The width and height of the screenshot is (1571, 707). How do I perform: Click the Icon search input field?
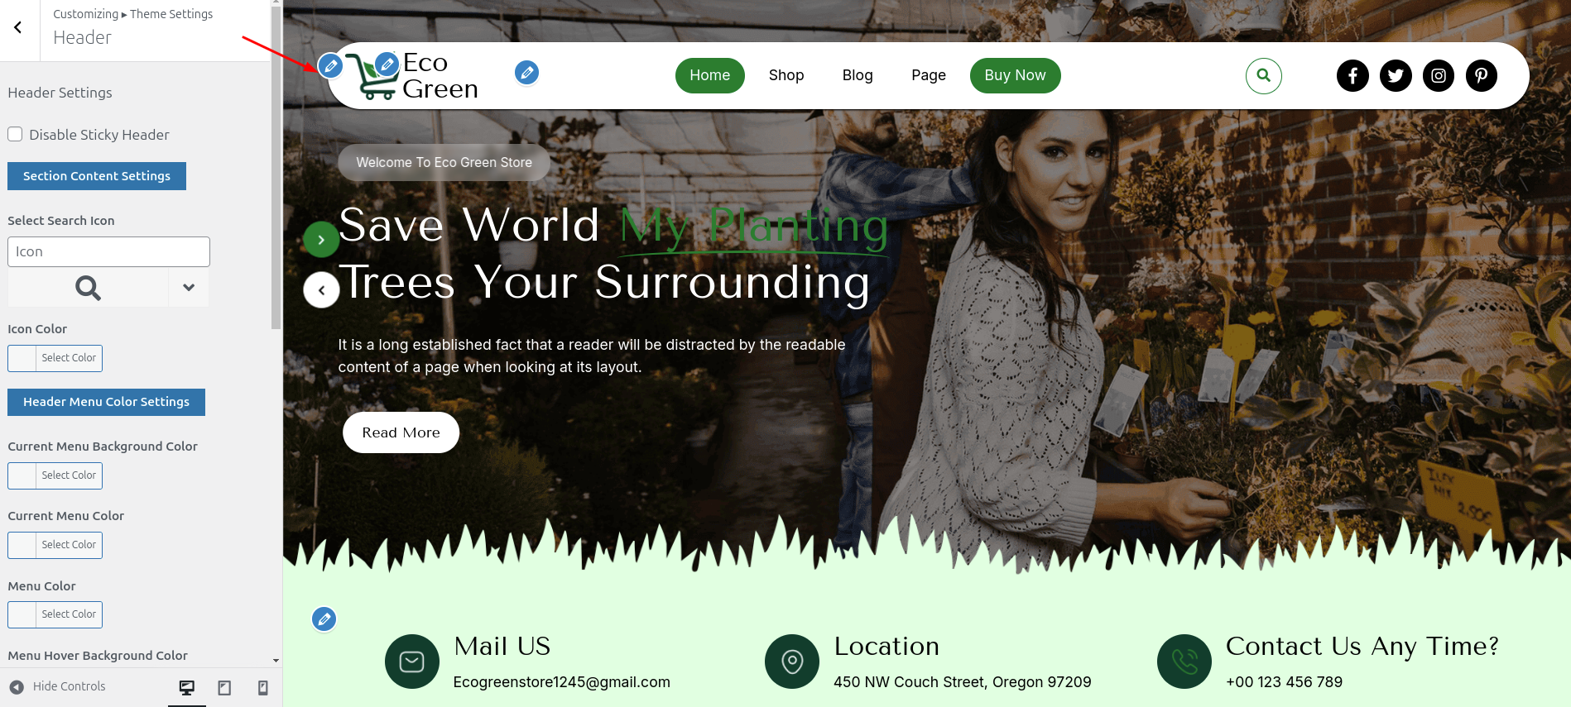coord(108,251)
